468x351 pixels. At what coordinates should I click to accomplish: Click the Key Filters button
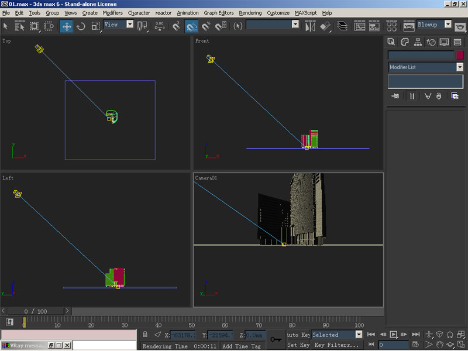(x=336, y=345)
